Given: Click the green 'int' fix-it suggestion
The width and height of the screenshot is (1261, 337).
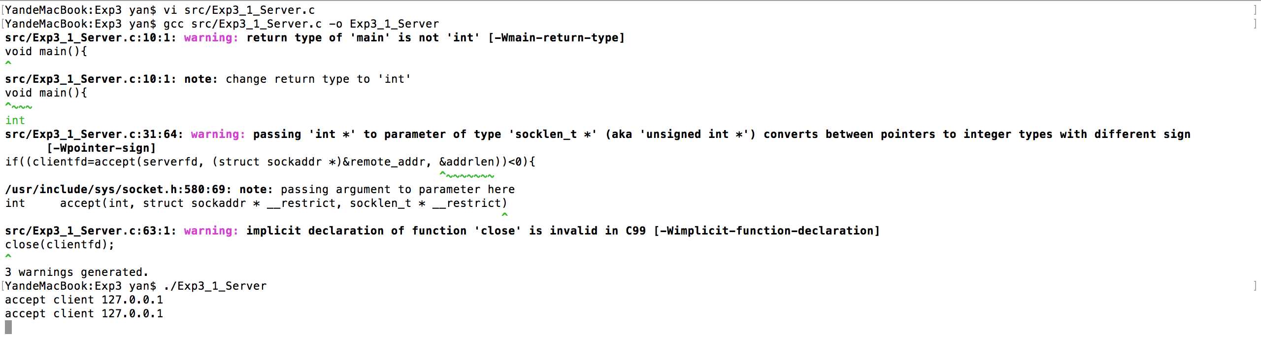Looking at the screenshot, I should [x=15, y=120].
